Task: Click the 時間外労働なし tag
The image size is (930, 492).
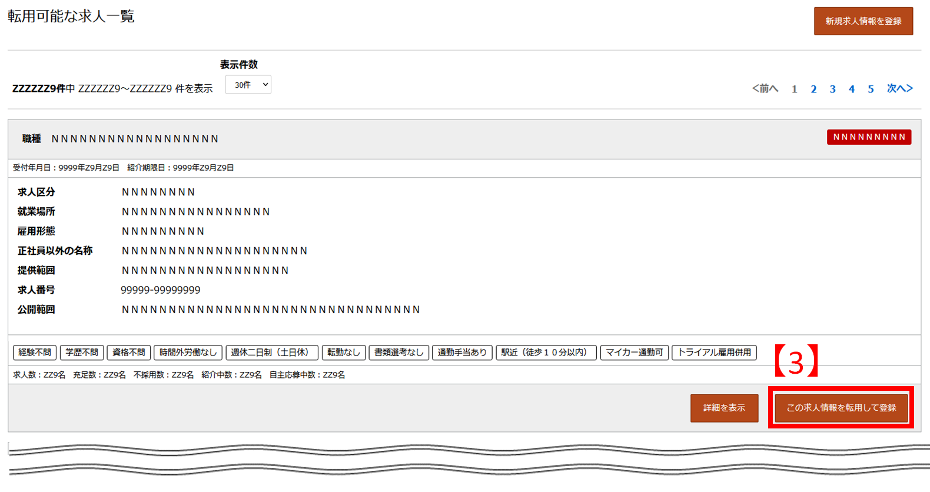Action: tap(188, 353)
